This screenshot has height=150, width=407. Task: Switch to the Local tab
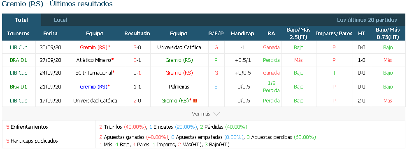(60, 20)
